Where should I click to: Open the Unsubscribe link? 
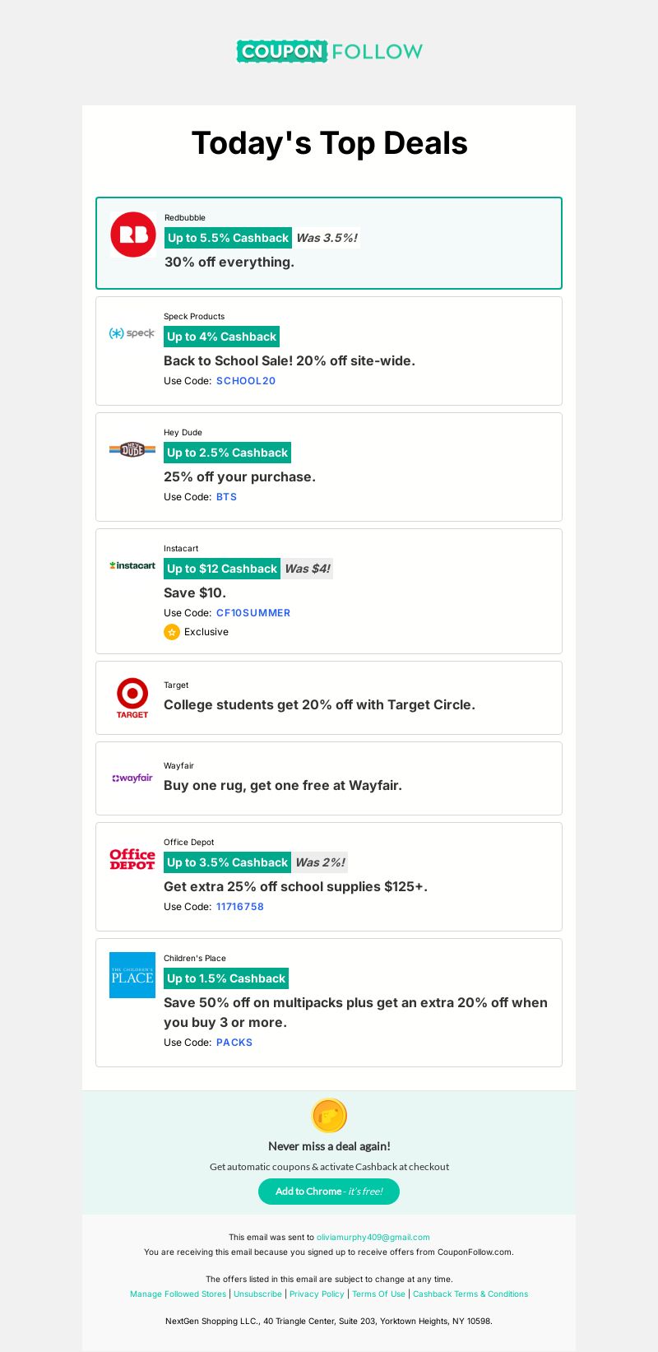coord(257,1294)
